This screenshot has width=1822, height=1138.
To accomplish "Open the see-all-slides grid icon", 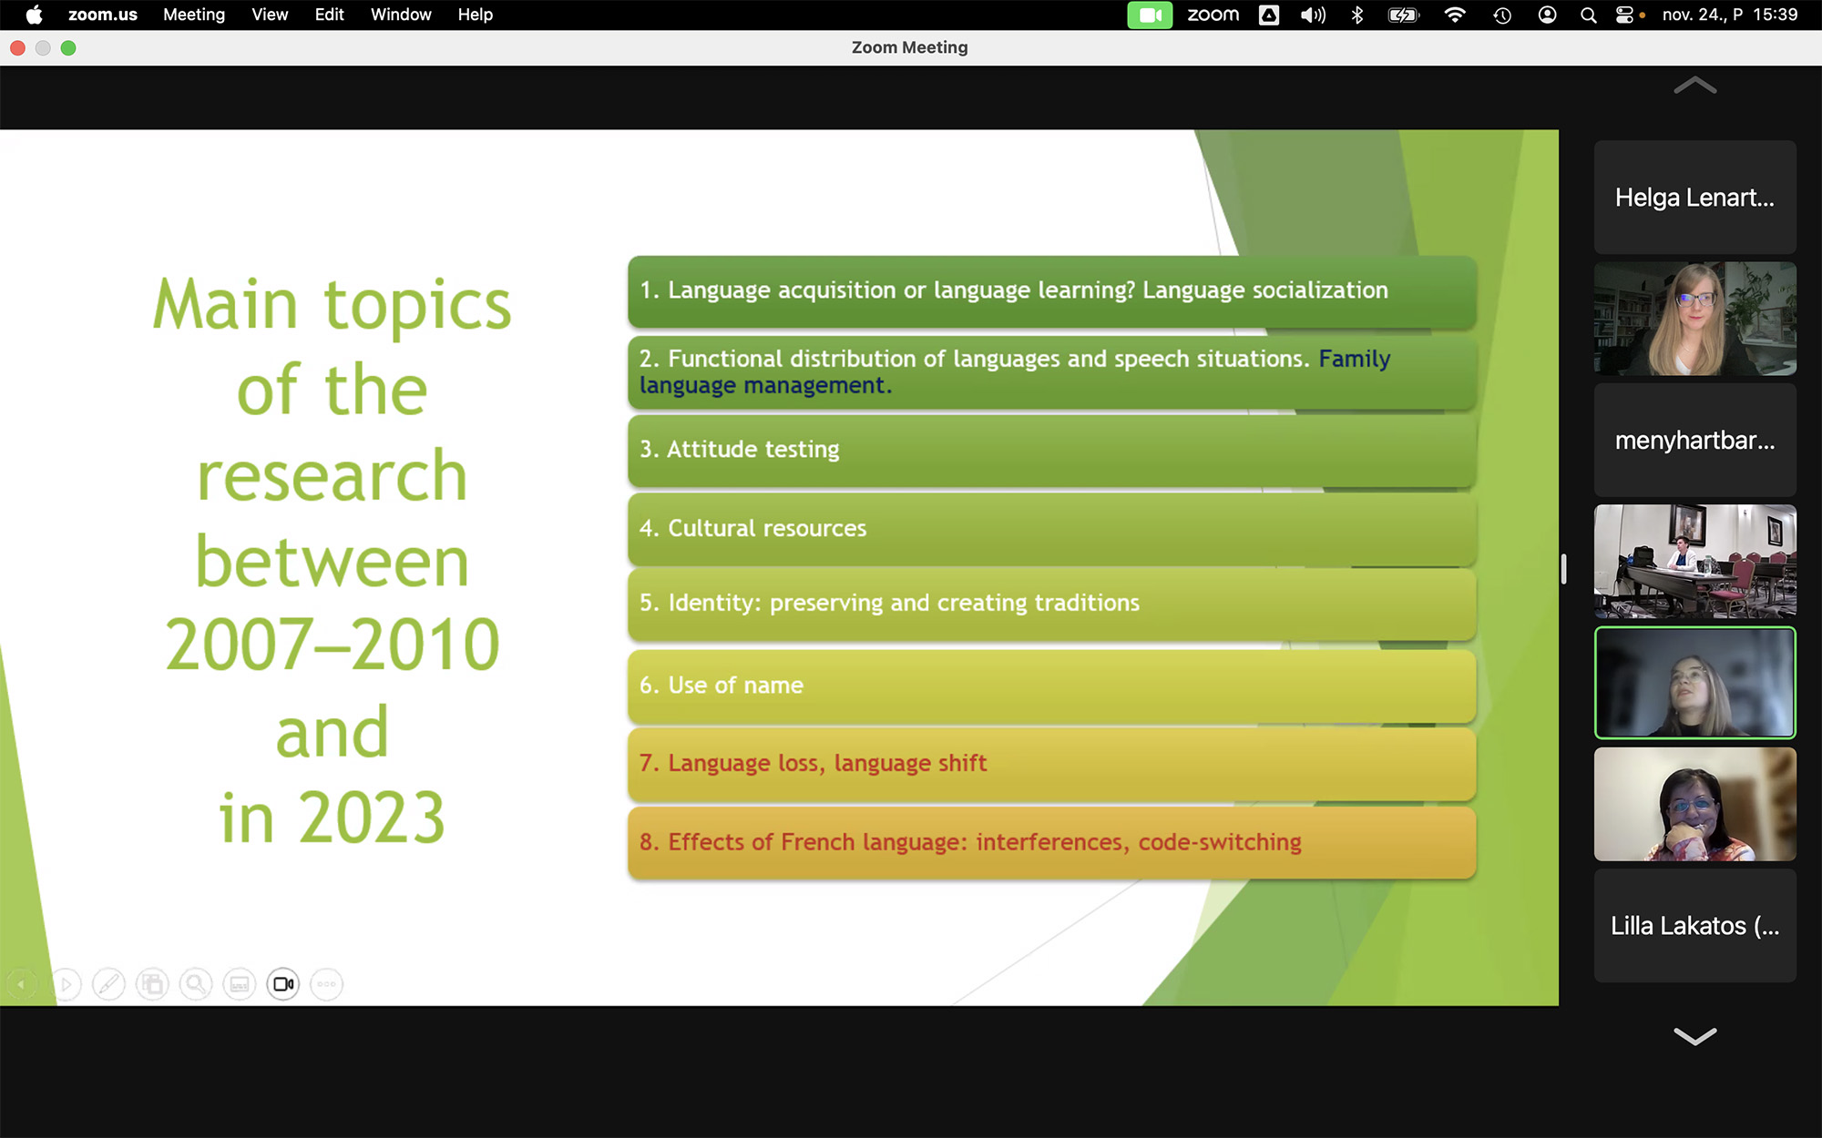I will (x=152, y=984).
